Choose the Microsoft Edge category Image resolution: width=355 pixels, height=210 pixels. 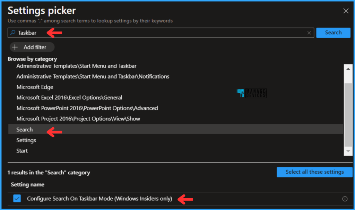click(35, 87)
